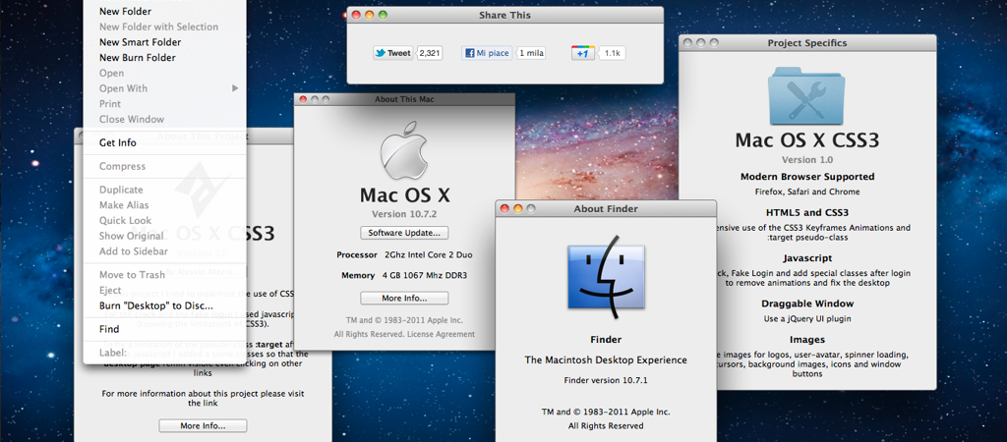Viewport: 1007px width, 442px height.
Task: Zoom the Share This window with green button
Action: point(385,15)
